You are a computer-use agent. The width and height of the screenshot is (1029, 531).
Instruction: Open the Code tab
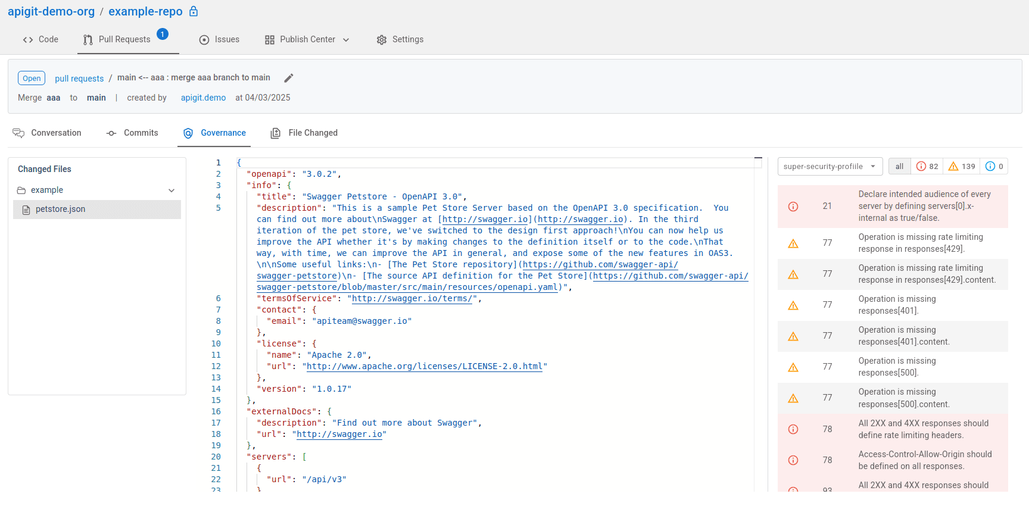(40, 39)
